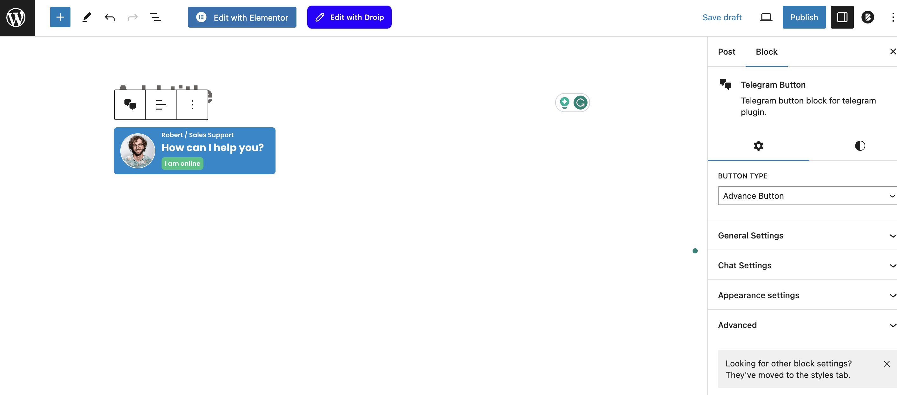Toggle the Settings sidebar panel button
The height and width of the screenshot is (395, 897).
(x=842, y=17)
